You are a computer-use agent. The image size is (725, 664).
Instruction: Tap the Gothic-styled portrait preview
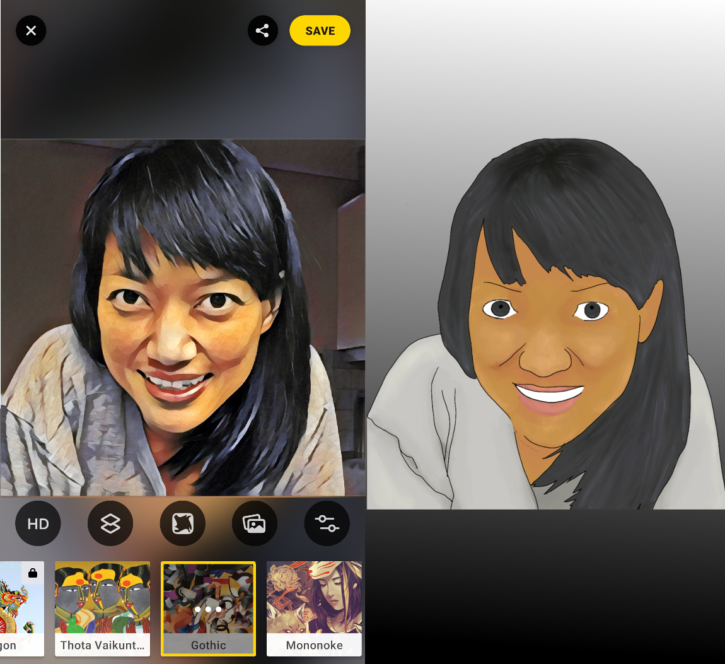(x=183, y=317)
